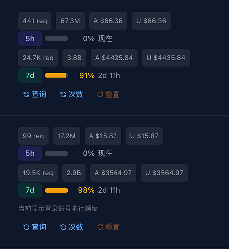Viewport: 229px width, 249px height.
Task: Click the orange 91% usage progress bar
Action: pos(56,76)
